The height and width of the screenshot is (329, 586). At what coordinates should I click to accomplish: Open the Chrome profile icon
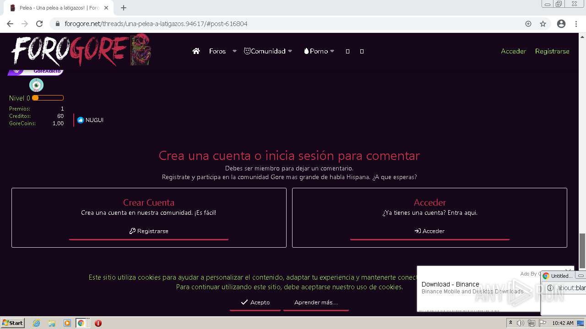pyautogui.click(x=561, y=24)
